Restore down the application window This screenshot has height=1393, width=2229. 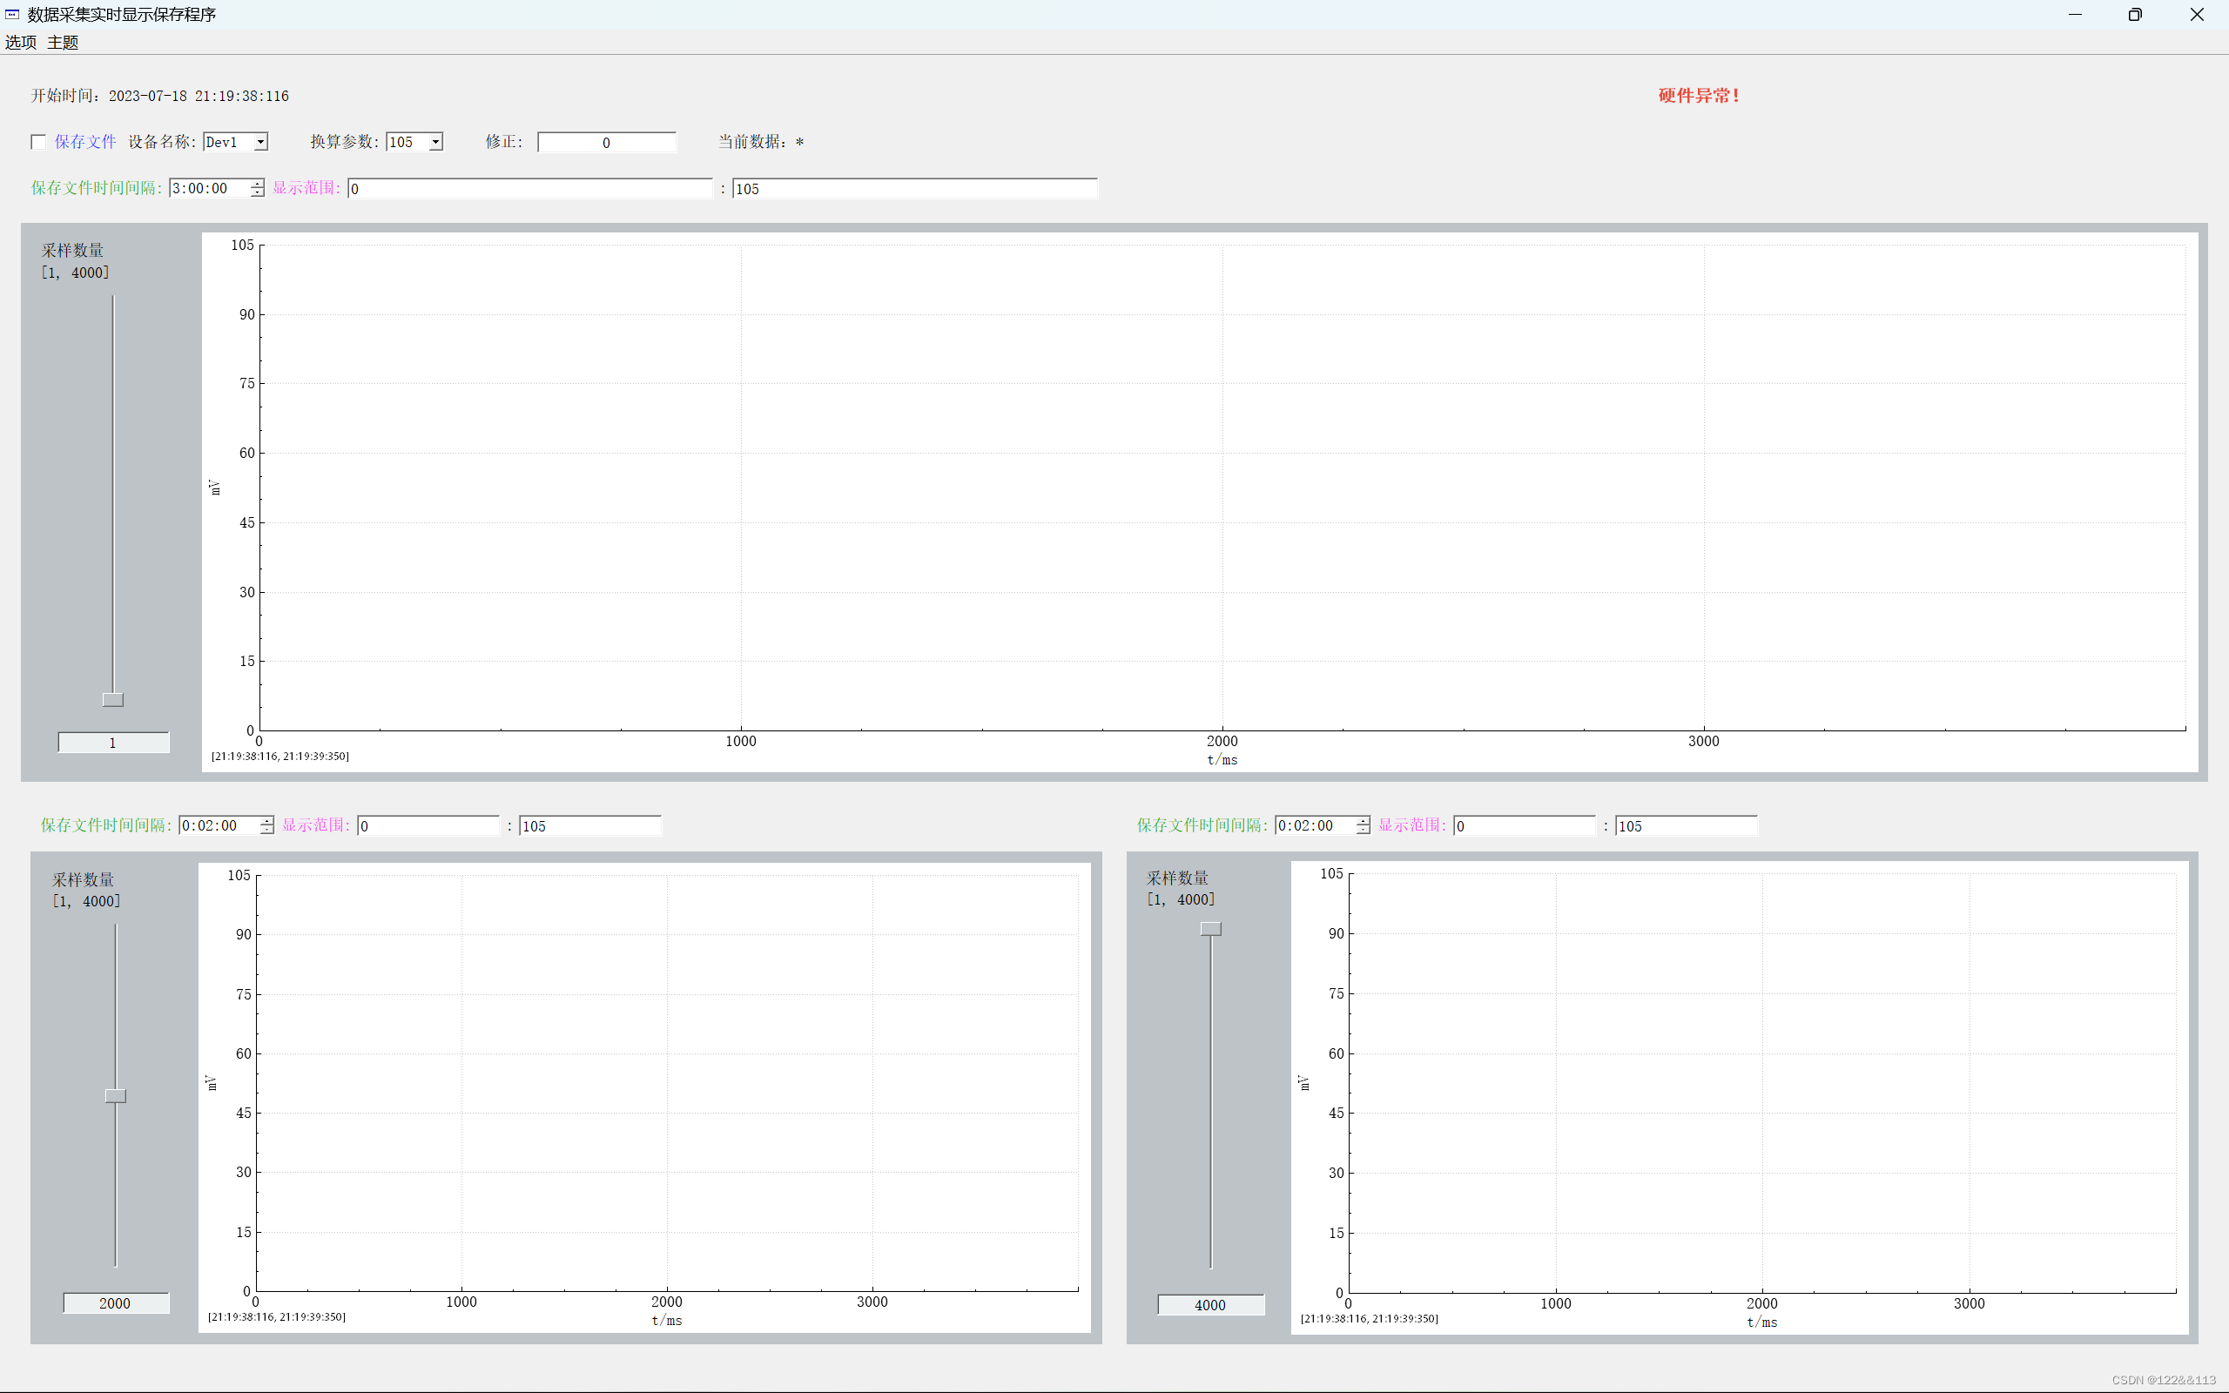point(2135,15)
